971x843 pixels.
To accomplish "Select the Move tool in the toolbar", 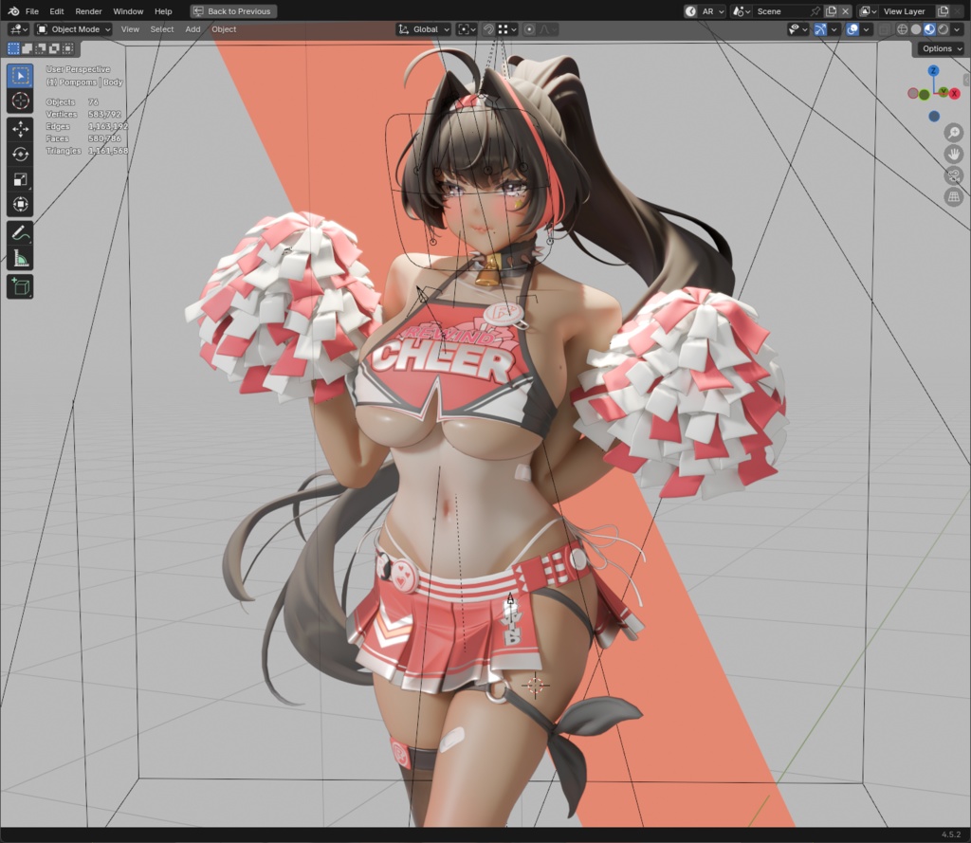I will click(20, 127).
